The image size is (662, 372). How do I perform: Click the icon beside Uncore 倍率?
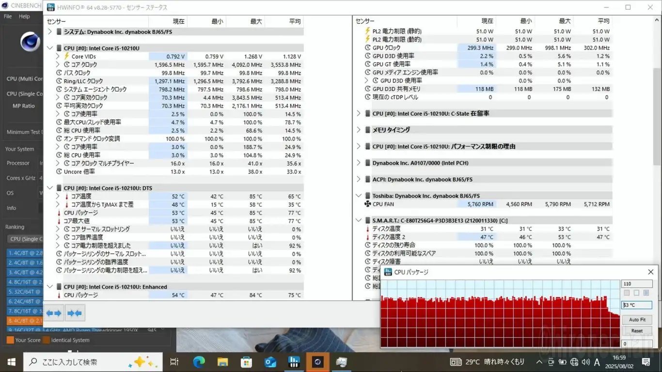tap(60, 171)
